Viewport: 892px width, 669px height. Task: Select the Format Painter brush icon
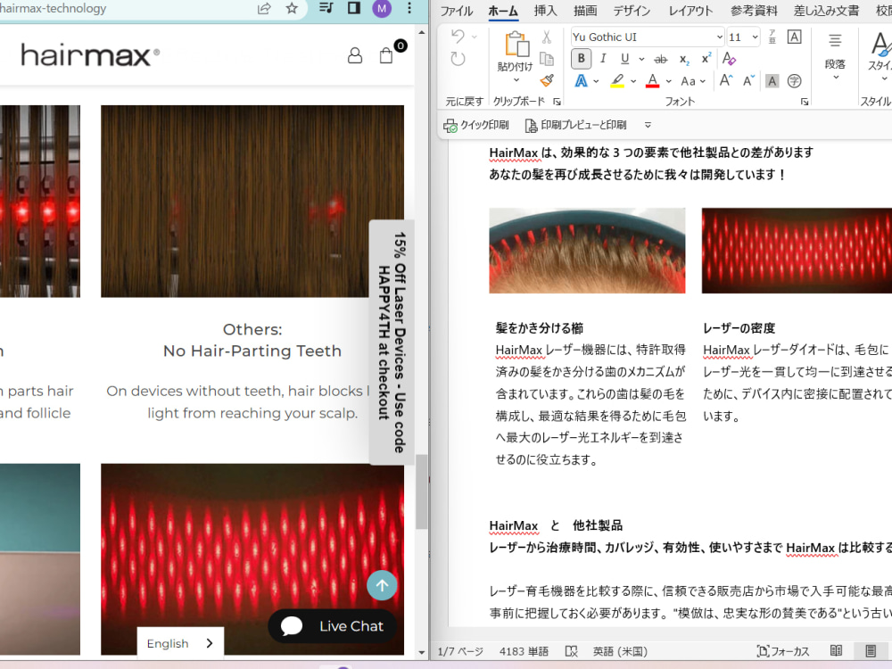[x=547, y=80]
